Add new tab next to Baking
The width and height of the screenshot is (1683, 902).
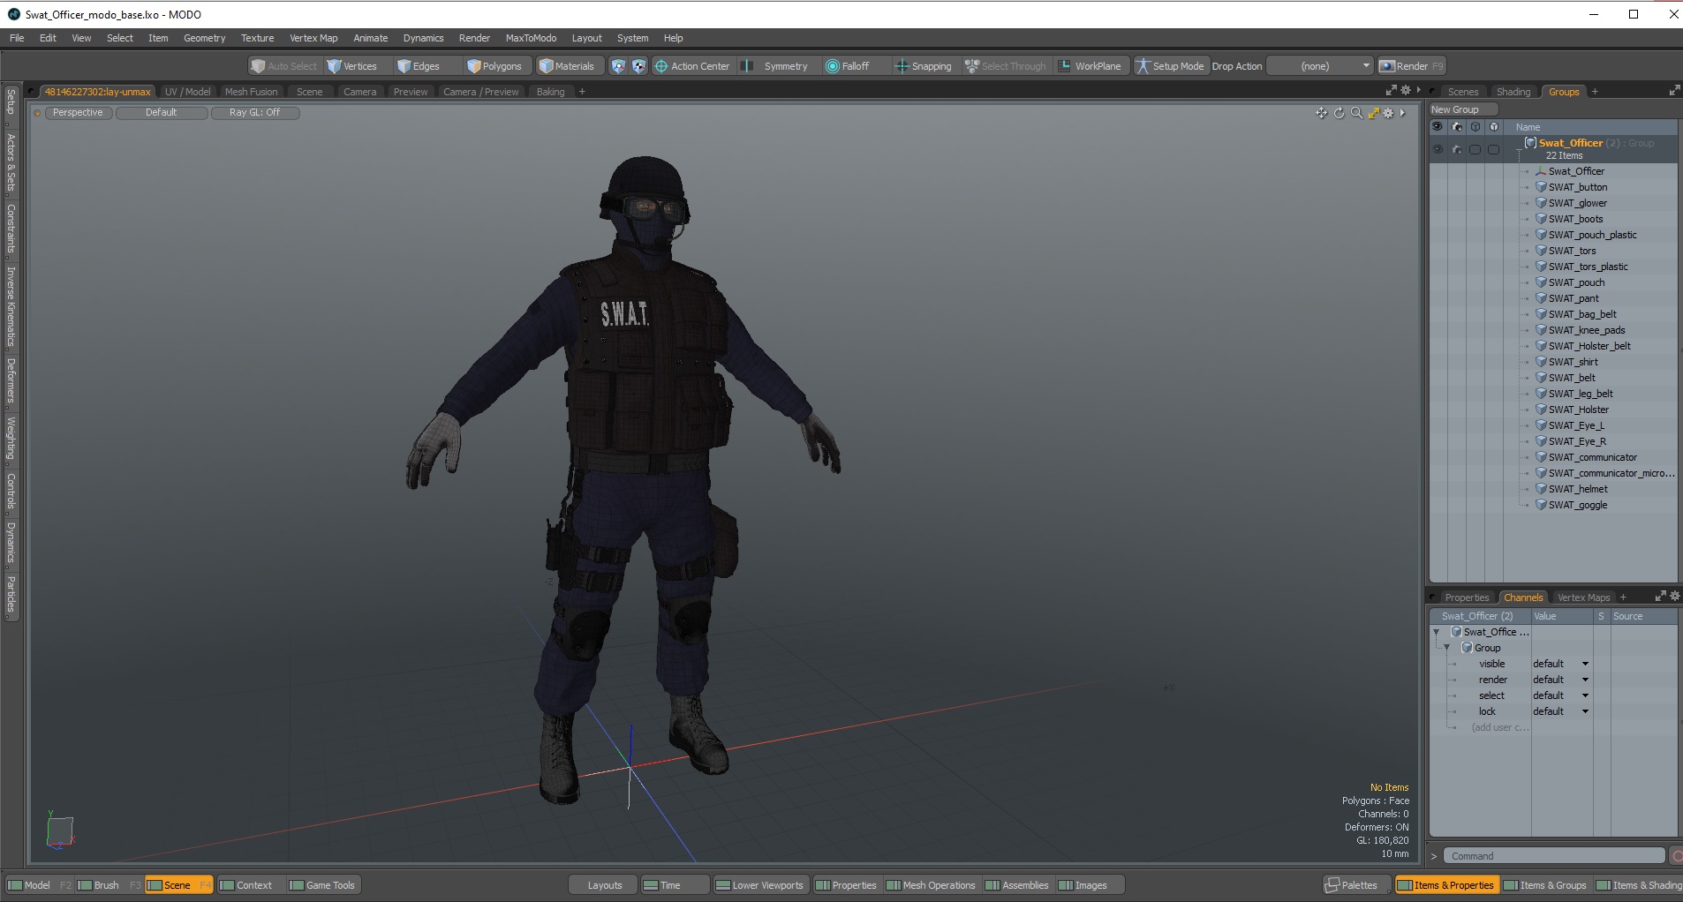[x=582, y=92]
